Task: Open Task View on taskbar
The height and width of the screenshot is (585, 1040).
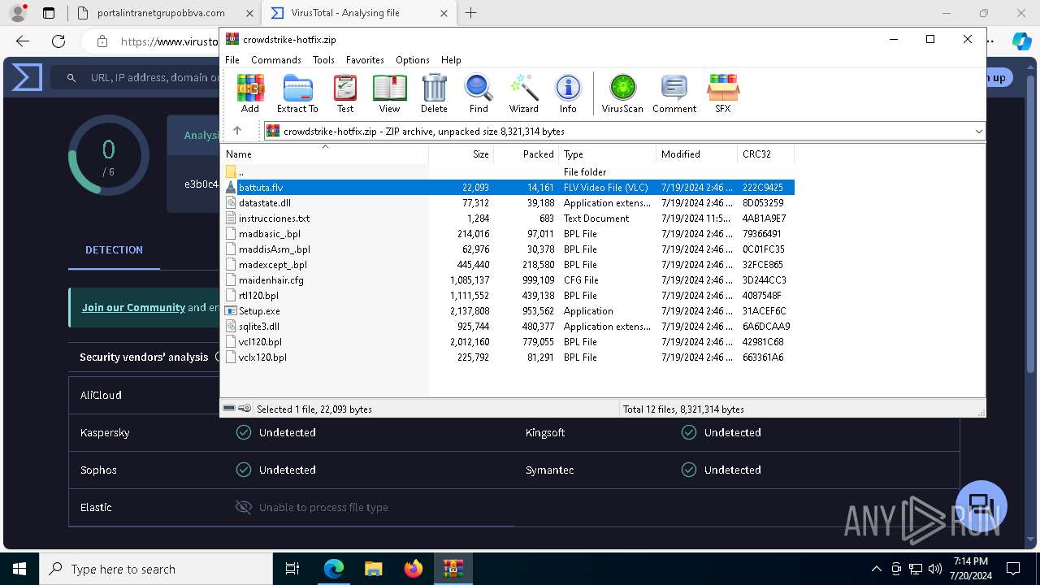Action: tap(292, 569)
